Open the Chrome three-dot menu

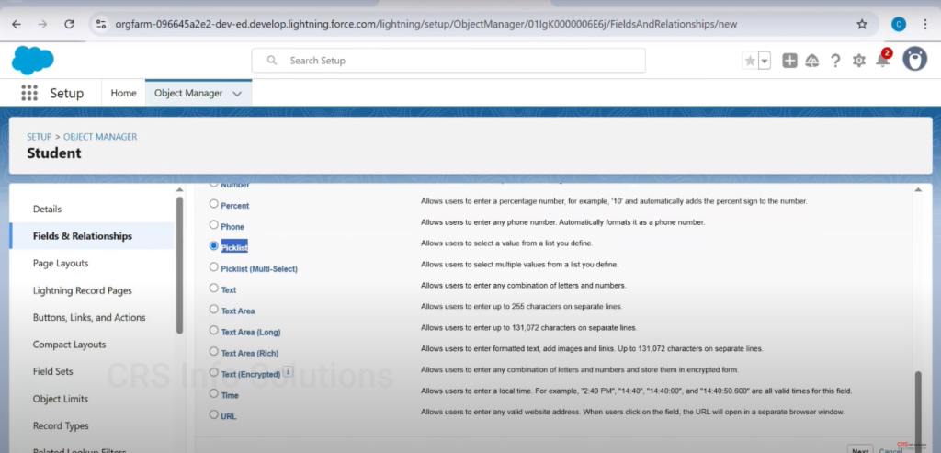tap(926, 24)
